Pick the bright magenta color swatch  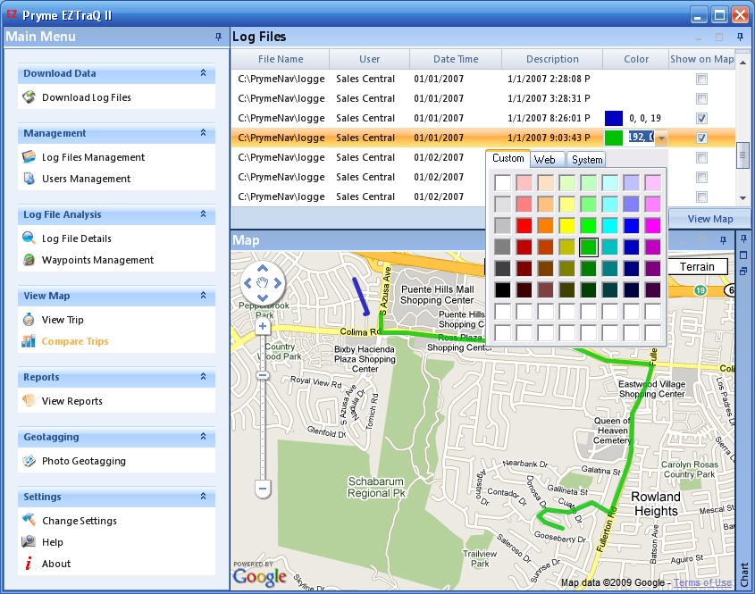(652, 225)
